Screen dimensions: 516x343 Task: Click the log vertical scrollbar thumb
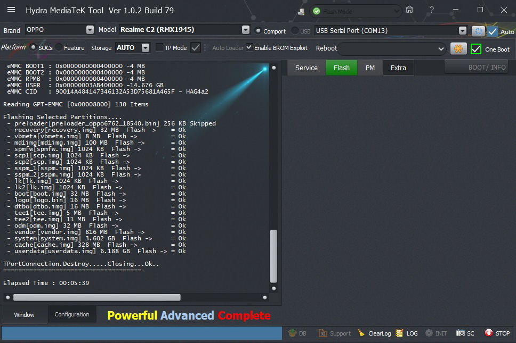click(273, 256)
